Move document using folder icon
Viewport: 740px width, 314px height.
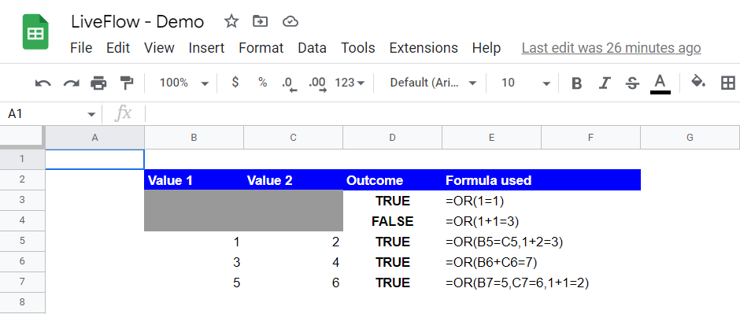(260, 21)
